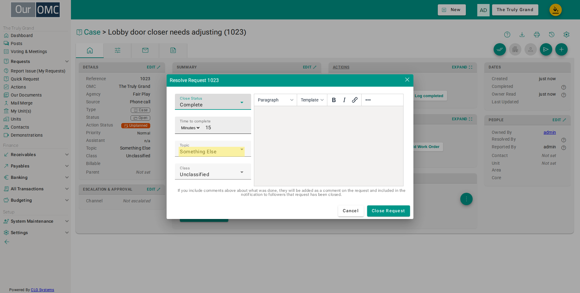Image resolution: width=580 pixels, height=293 pixels.
Task: Close the Resolve Request dialog
Action: [x=407, y=80]
